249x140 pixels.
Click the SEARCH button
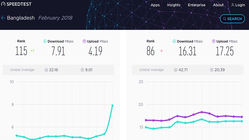tap(232, 19)
